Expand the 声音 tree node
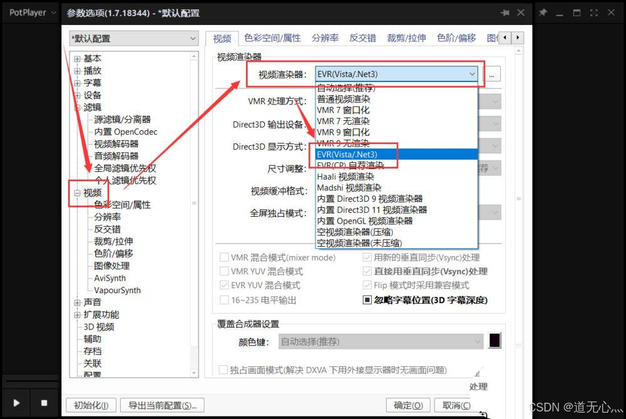Screen dimensions: 626x419 77,303
